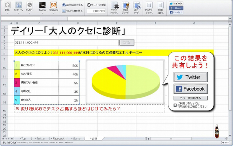Click the 更新 refresh icon in toolbar

point(7,5)
